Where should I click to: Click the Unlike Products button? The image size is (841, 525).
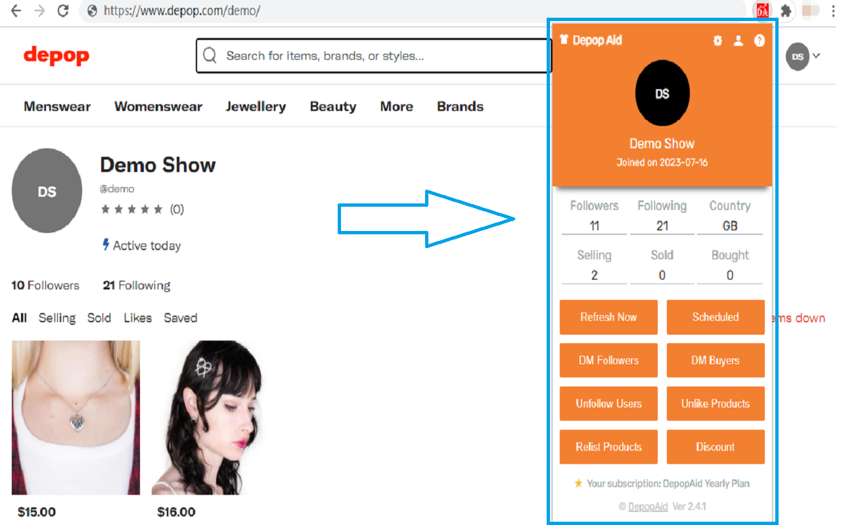click(x=716, y=404)
